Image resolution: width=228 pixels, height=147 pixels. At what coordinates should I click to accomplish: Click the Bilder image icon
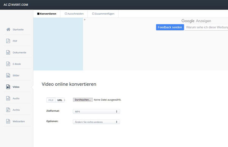[x=8, y=75]
